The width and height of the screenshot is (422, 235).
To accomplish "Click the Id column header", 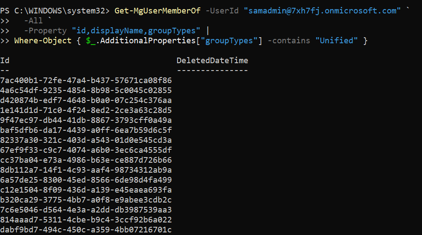I will tap(5, 61).
